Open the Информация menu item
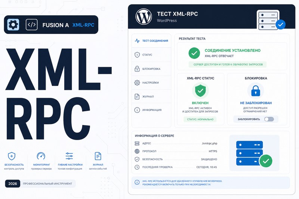The width and height of the screenshot is (299, 199). click(151, 110)
